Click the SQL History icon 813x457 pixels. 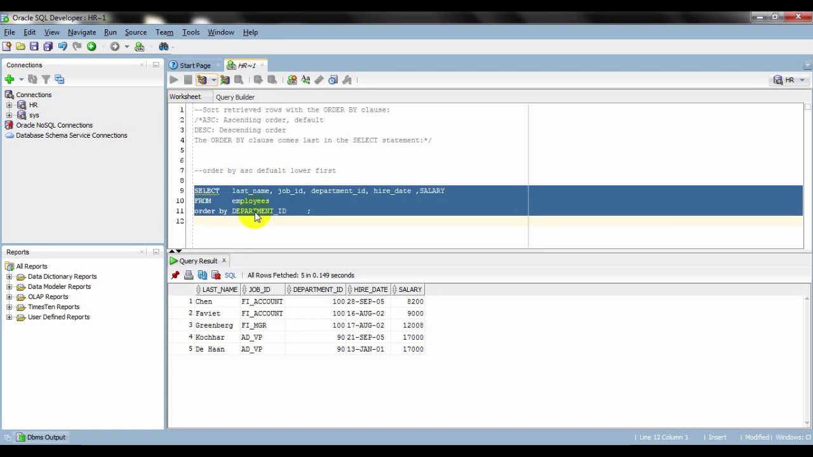(333, 80)
